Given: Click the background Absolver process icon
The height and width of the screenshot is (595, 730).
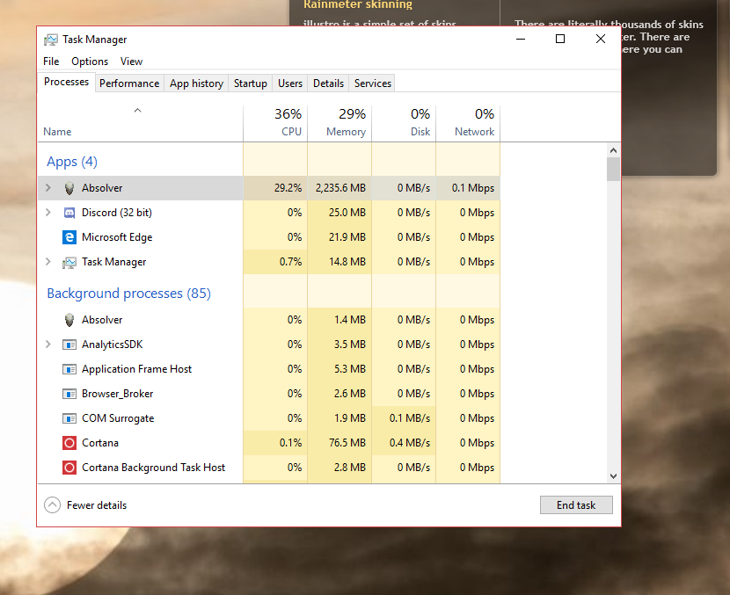Looking at the screenshot, I should (69, 320).
